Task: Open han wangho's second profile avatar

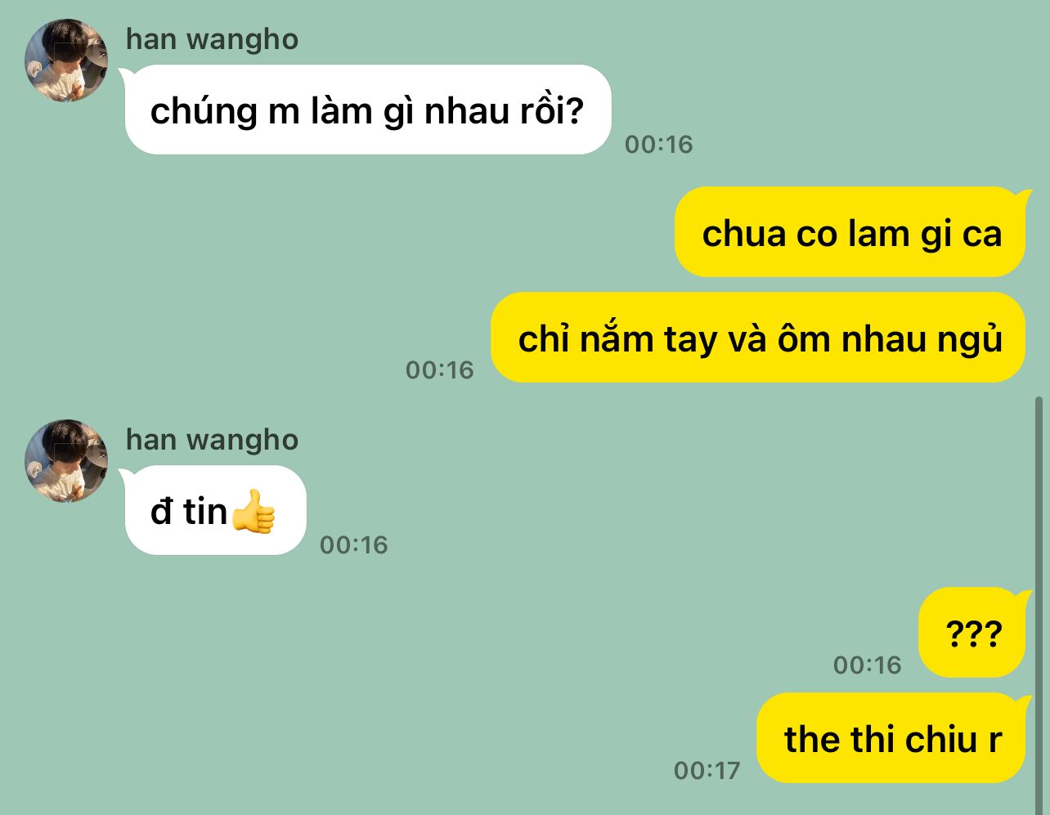Action: (66, 461)
